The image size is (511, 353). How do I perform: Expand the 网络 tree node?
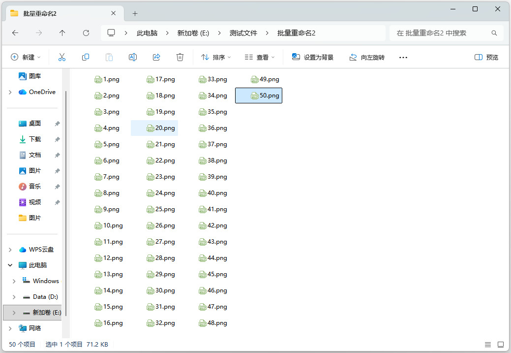pos(10,328)
